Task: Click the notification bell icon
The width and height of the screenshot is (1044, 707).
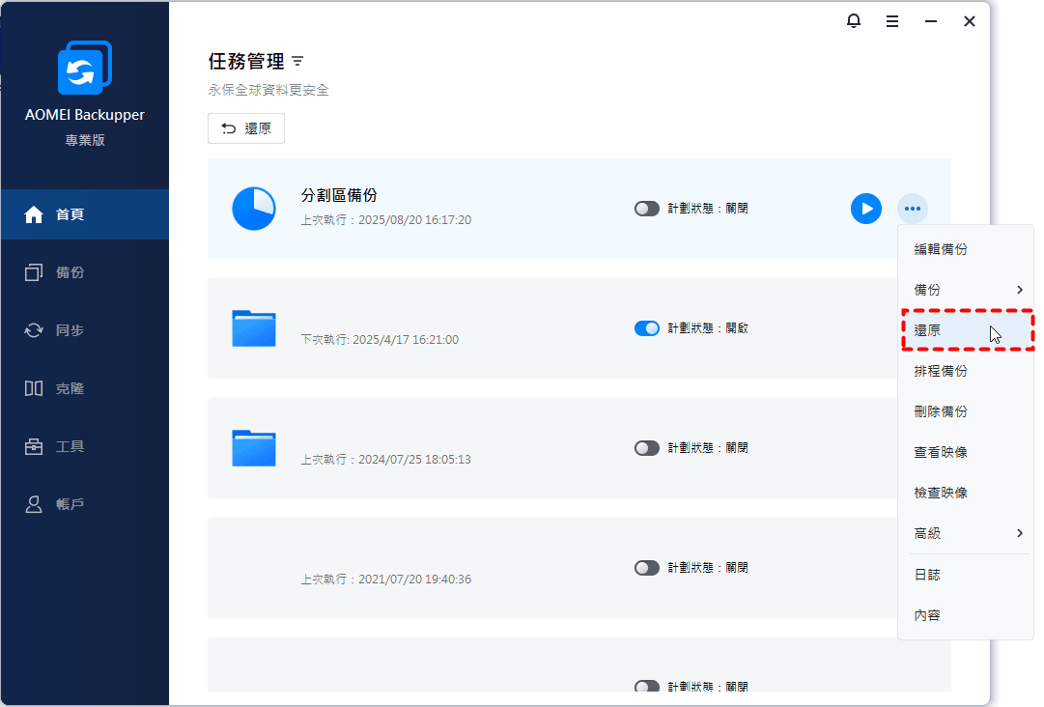Action: pyautogui.click(x=854, y=21)
